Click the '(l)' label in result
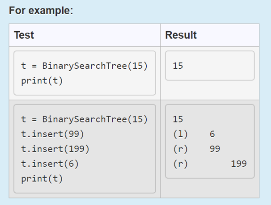This screenshot has height=205, width=271. click(x=180, y=134)
